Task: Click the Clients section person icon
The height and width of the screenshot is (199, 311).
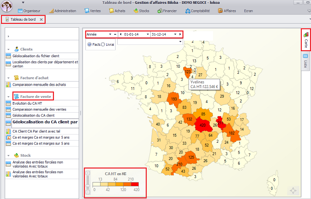Action: click(x=17, y=49)
